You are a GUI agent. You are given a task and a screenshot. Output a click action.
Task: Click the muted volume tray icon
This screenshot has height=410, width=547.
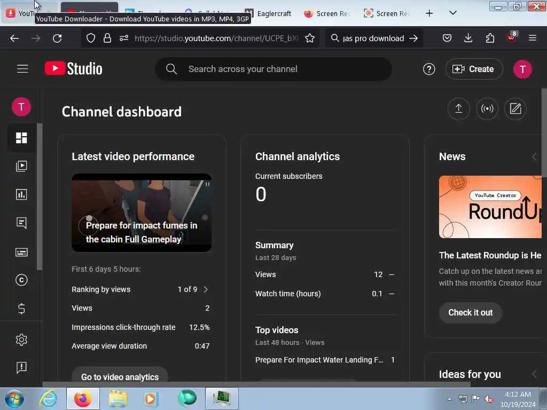[x=489, y=399]
